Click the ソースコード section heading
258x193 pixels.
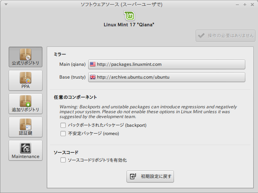click(66, 152)
